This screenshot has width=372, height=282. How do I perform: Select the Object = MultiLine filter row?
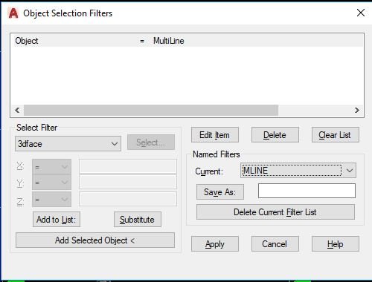click(x=187, y=41)
